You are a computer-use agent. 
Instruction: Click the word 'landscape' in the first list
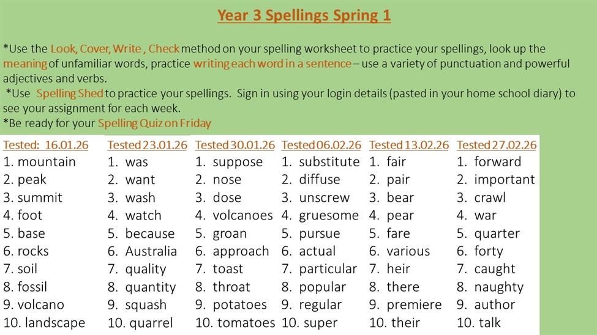click(x=54, y=323)
